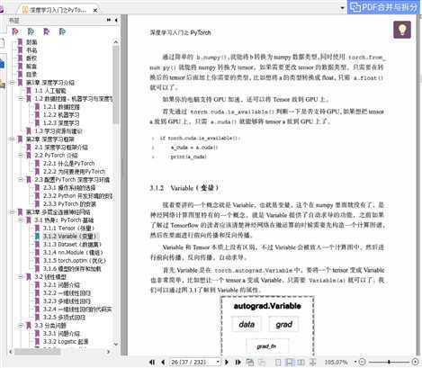The width and height of the screenshot is (422, 368).
Task: Go to 1.2.3 深度学习 bookmark
Action: tap(61, 123)
